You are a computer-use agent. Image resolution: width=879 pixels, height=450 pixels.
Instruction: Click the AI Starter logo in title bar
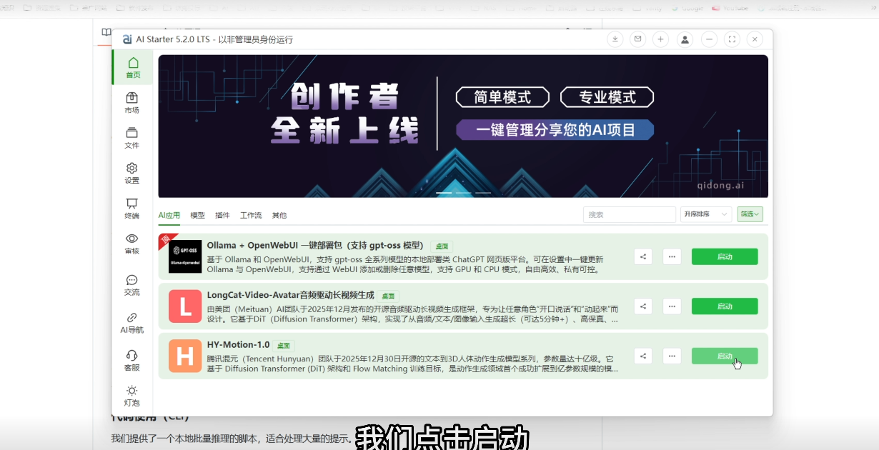[127, 39]
